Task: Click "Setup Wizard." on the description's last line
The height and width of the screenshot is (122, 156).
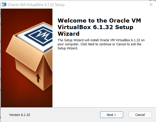Action: 68,48
